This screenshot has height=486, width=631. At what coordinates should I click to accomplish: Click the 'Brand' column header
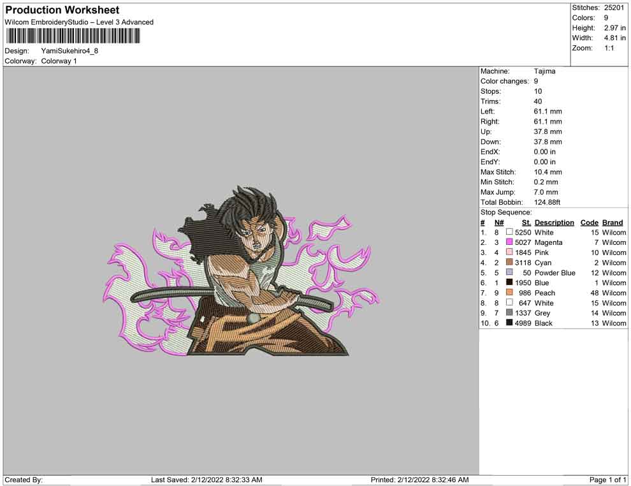pyautogui.click(x=613, y=222)
